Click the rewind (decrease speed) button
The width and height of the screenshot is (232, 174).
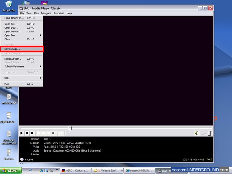coord(43,133)
